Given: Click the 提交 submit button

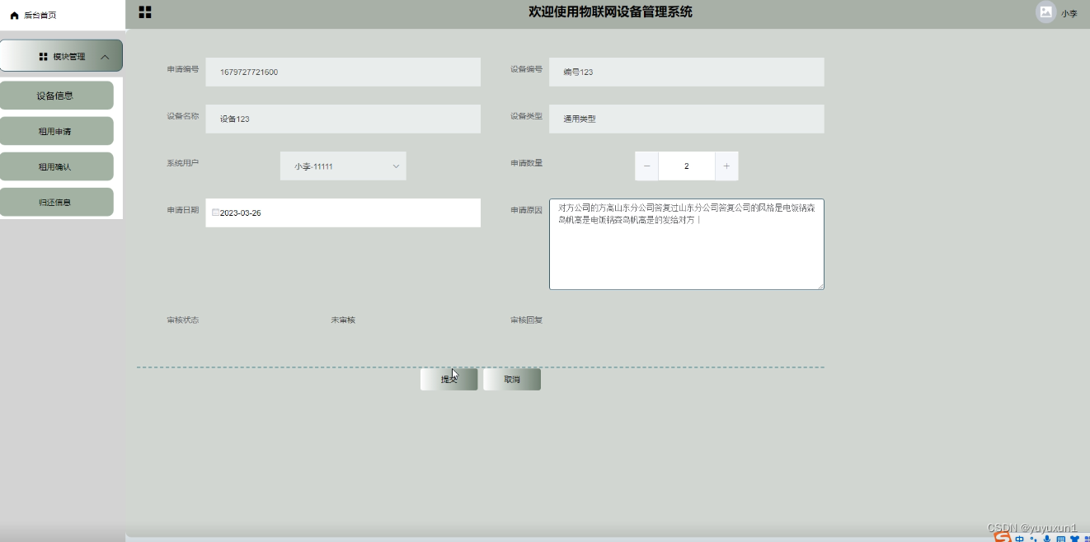Looking at the screenshot, I should [449, 379].
